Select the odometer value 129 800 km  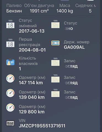(32, 112)
